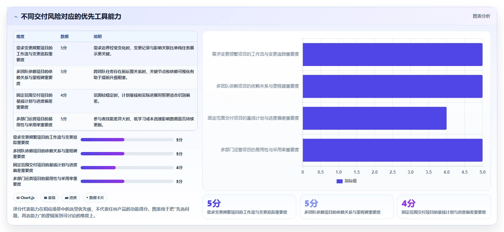504x232 pixels.
Task: Click description 参与者技能差异大时
Action: 144,122
